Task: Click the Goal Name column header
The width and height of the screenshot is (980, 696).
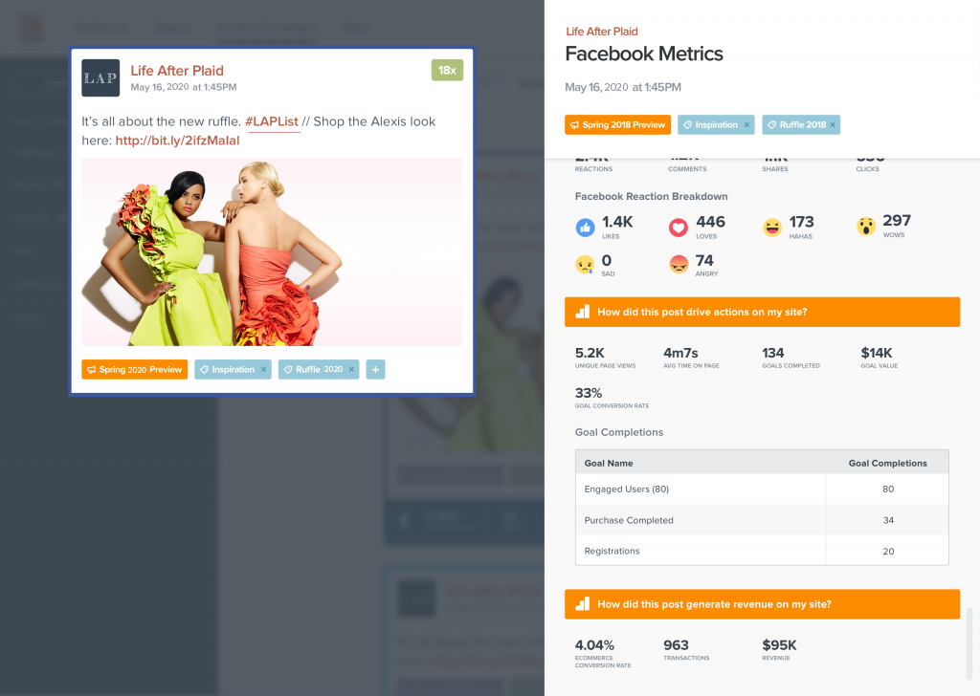Action: click(609, 463)
